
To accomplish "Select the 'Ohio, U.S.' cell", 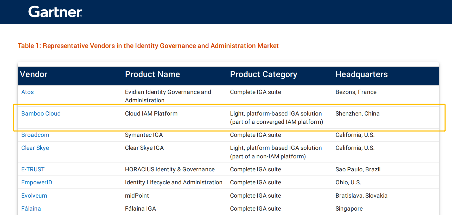I will pyautogui.click(x=348, y=183).
